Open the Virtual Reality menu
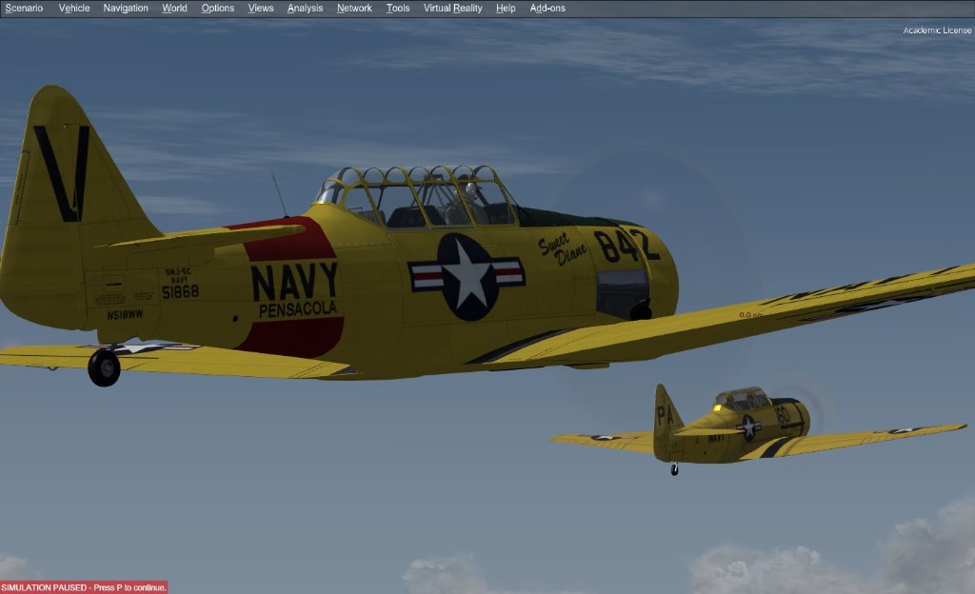 click(x=452, y=8)
